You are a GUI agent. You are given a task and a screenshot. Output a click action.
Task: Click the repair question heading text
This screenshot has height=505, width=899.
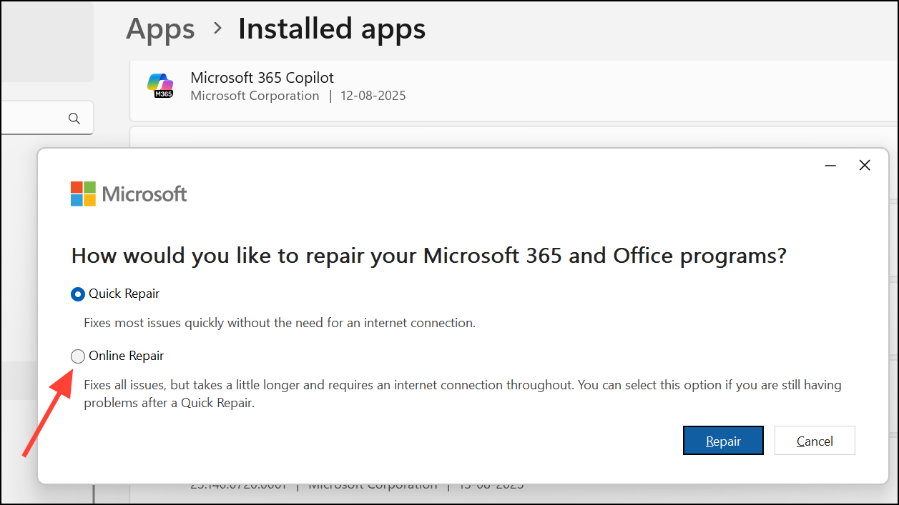point(429,256)
